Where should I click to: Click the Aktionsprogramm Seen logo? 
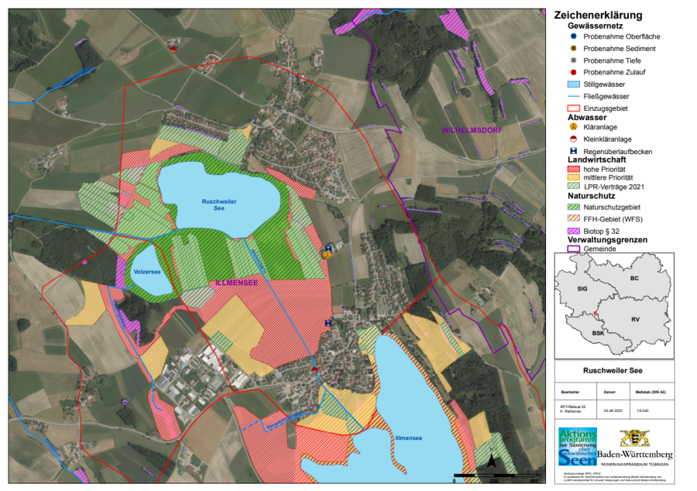[x=578, y=447]
